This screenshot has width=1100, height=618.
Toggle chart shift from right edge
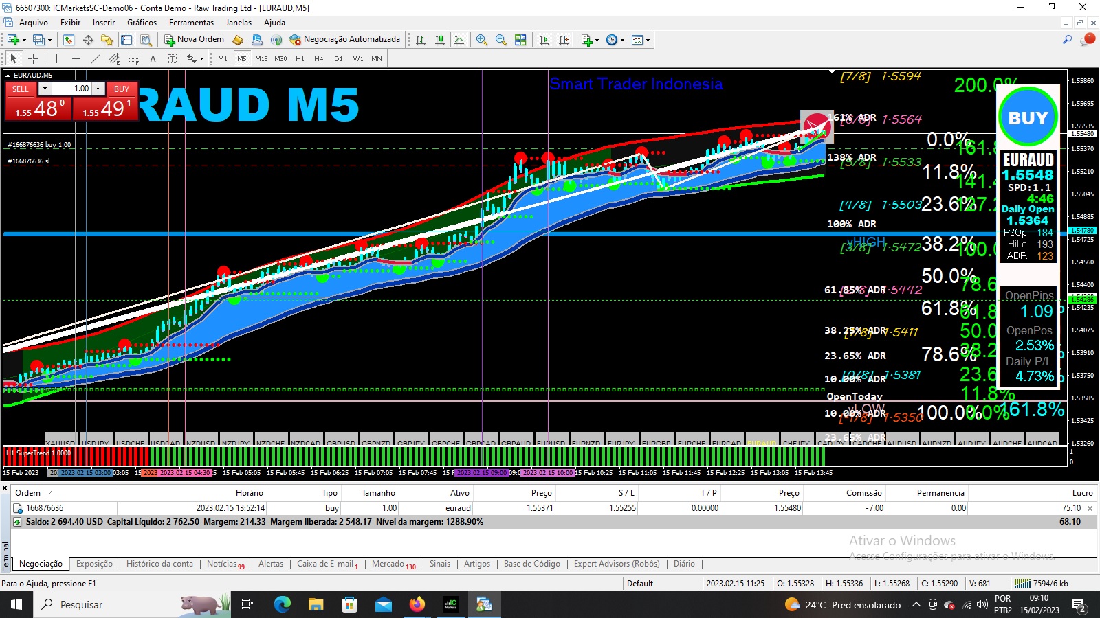point(564,40)
